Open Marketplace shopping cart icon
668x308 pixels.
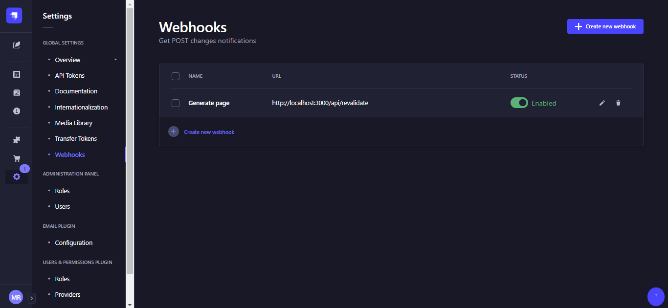17,158
